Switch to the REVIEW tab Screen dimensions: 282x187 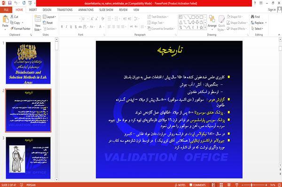coord(123,10)
